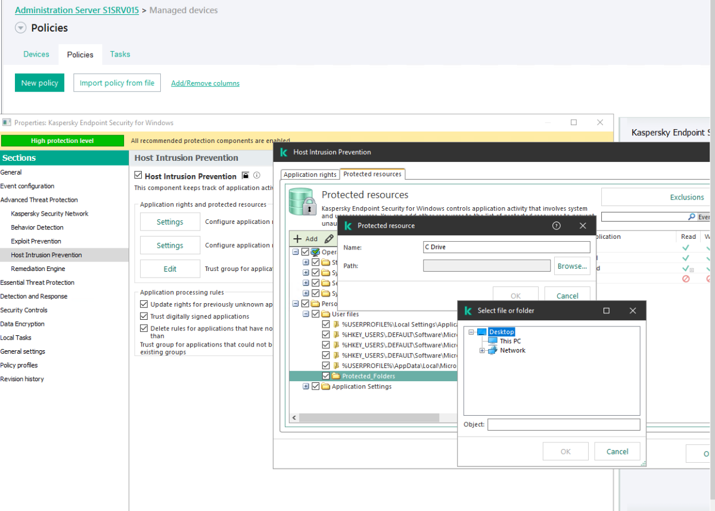The image size is (715, 511).
Task: Select the This PC icon in folder tree
Action: pyautogui.click(x=492, y=341)
